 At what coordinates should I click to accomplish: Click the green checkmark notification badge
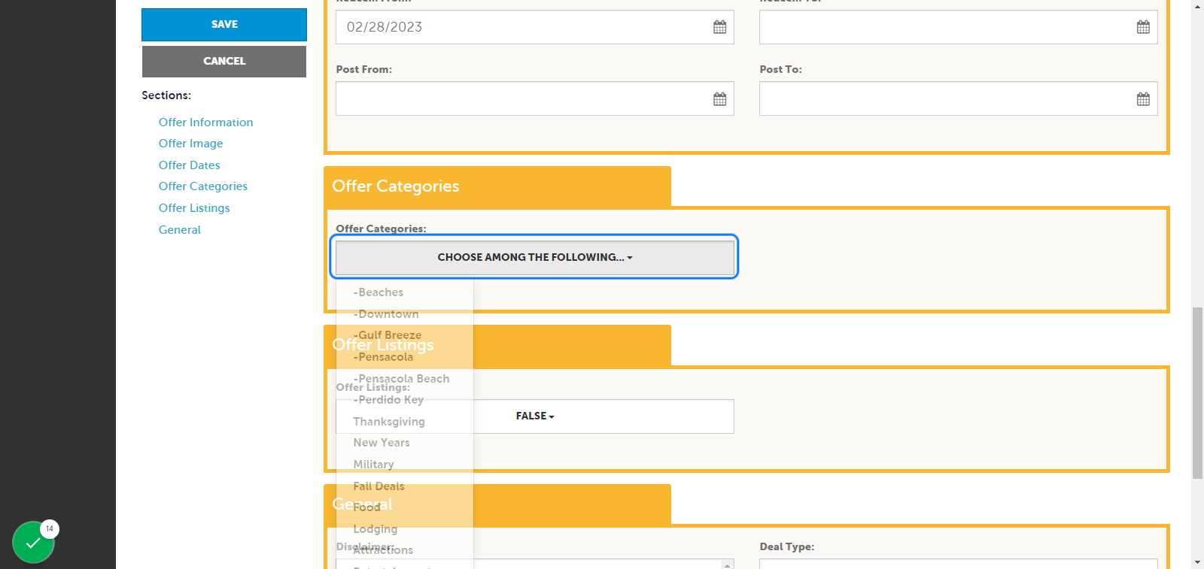(34, 542)
